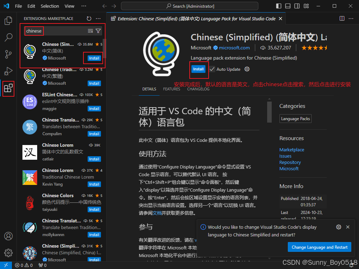Switch to the DETAILS tab
This screenshot has width=359, height=269.
[x=149, y=89]
